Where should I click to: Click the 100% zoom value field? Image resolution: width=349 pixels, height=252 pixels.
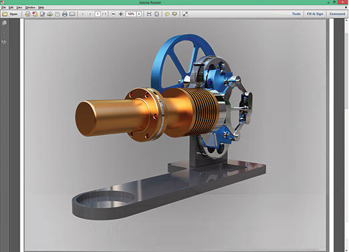click(x=131, y=14)
